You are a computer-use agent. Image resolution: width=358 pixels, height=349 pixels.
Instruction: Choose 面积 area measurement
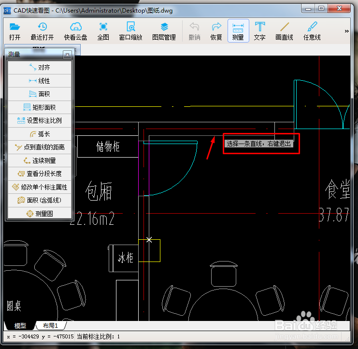(40, 94)
